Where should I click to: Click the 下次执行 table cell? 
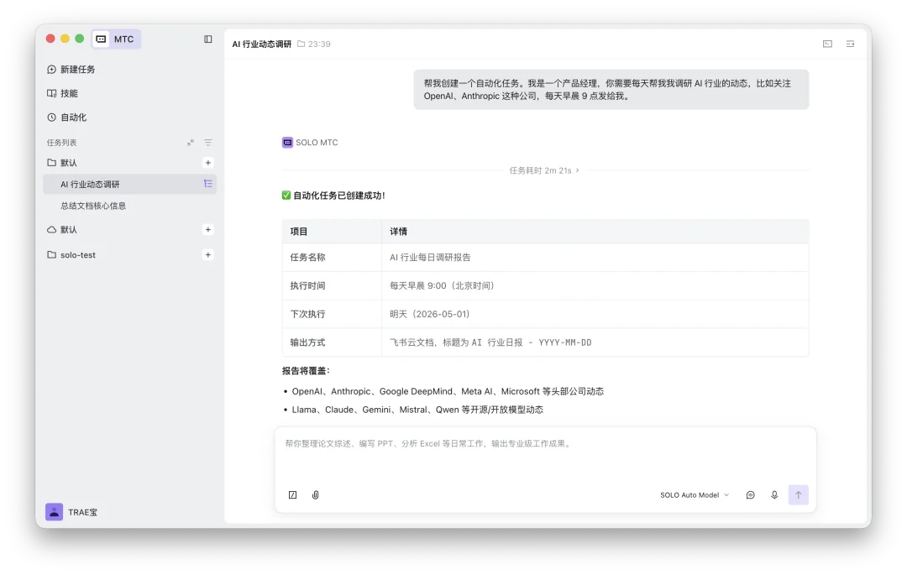coord(332,314)
